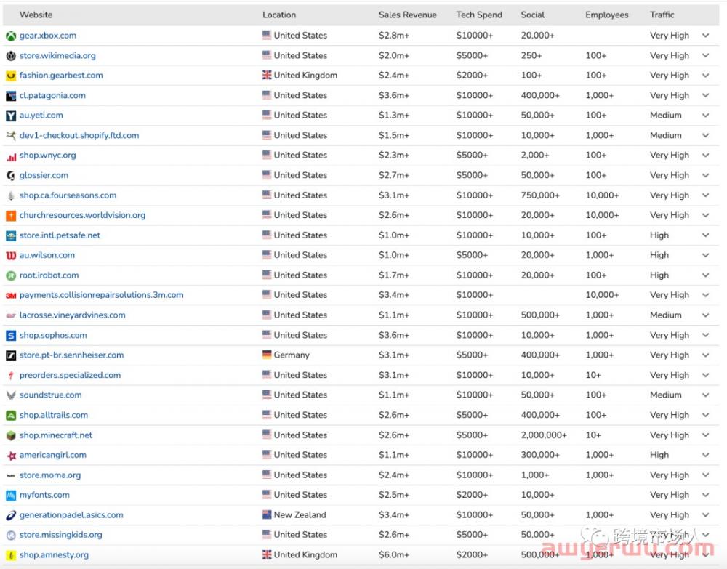727x569 pixels.
Task: Click the Specialized favicon beside preorders.specialized.com
Action: coord(11,375)
